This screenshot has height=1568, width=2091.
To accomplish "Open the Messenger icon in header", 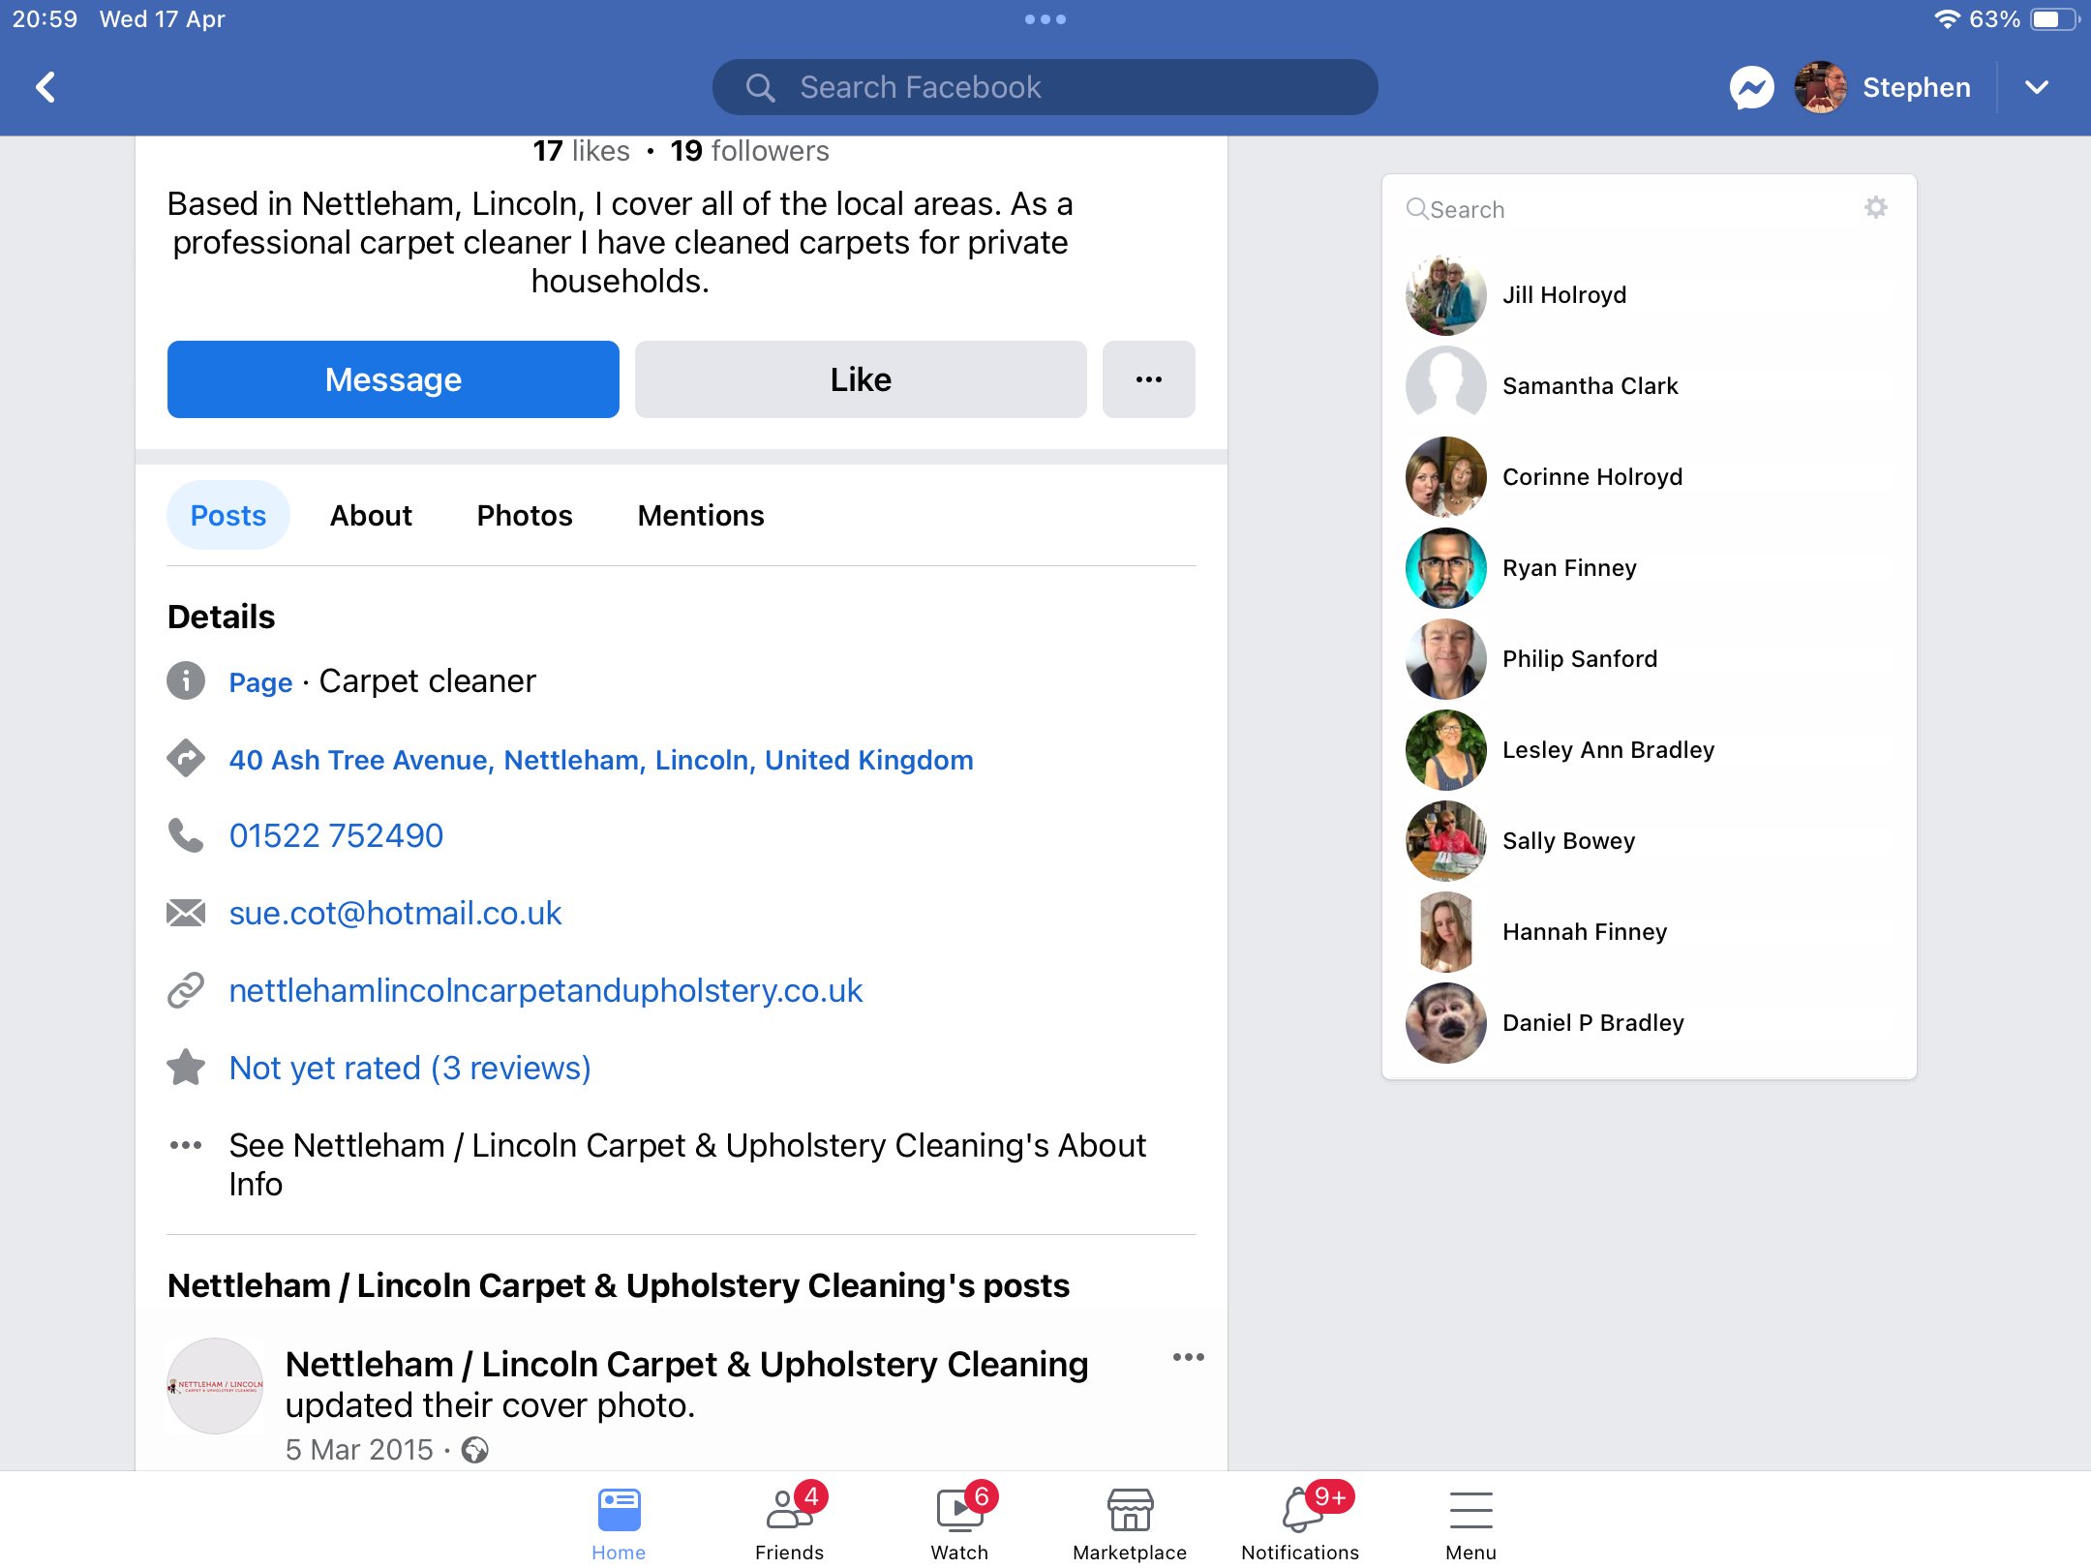I will click(x=1752, y=88).
